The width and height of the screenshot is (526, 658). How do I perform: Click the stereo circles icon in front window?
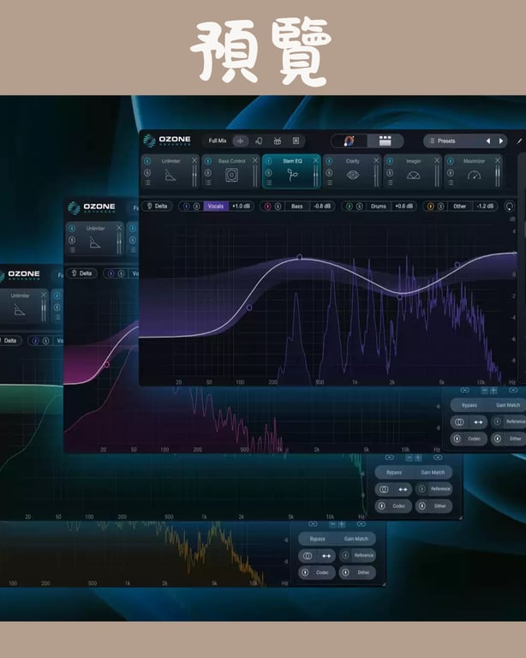pyautogui.click(x=459, y=422)
